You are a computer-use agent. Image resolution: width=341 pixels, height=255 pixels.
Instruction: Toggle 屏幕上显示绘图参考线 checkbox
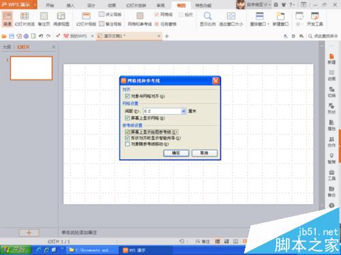click(128, 132)
